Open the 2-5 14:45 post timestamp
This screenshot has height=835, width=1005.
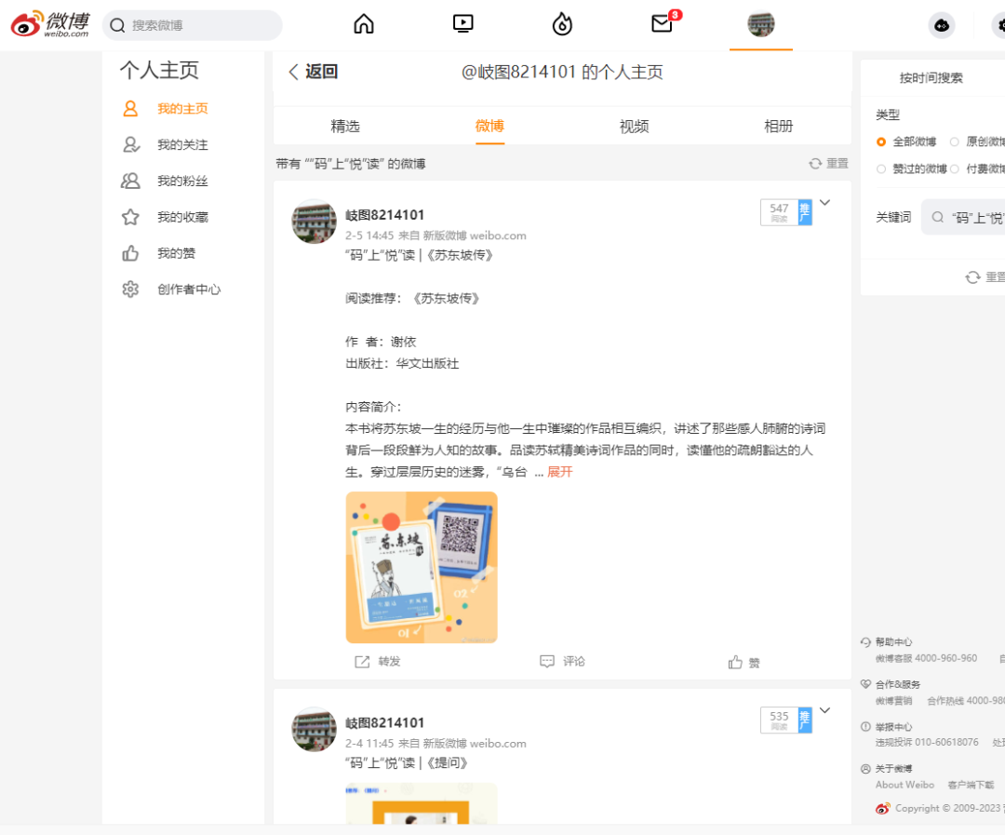[x=369, y=236]
